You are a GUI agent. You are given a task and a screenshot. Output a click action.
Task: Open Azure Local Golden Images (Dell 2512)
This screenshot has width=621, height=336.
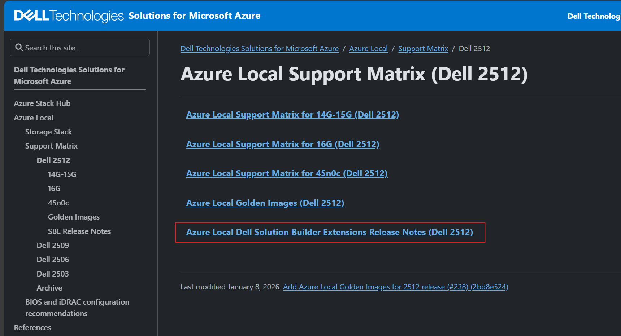[x=265, y=203]
